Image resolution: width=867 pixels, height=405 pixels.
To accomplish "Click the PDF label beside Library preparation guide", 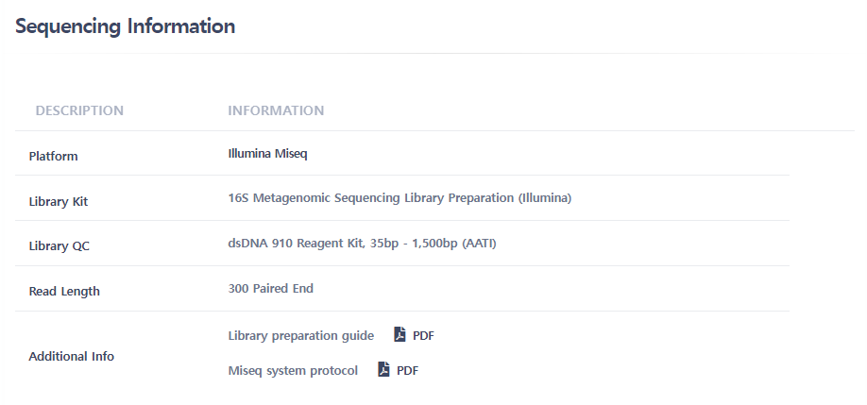I will 423,336.
